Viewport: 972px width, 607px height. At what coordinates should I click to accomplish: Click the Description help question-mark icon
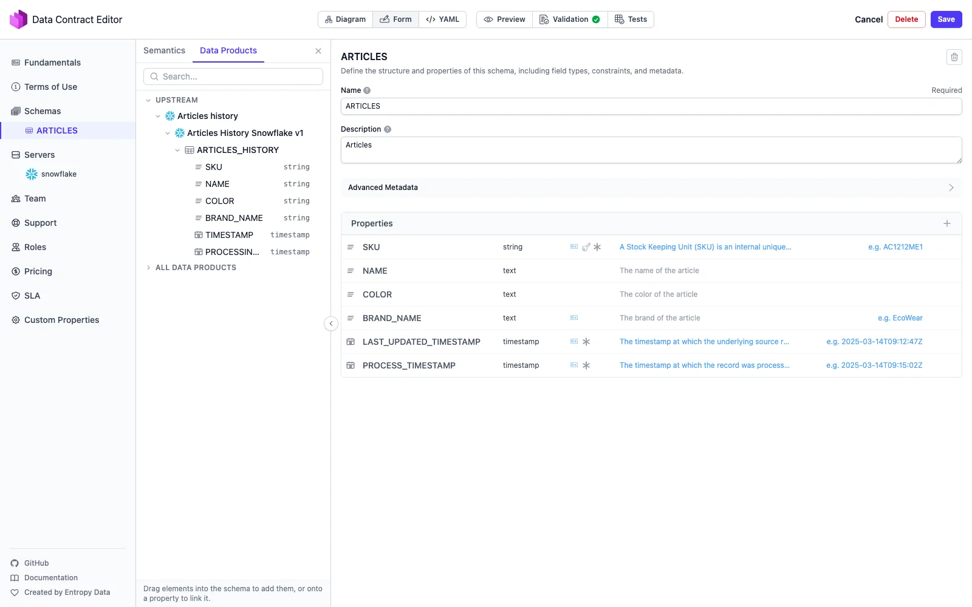pos(388,129)
